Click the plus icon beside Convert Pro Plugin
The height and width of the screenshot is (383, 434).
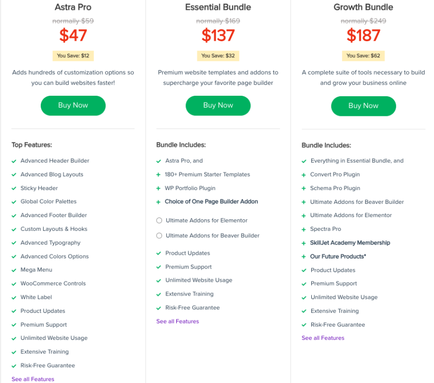click(x=304, y=174)
